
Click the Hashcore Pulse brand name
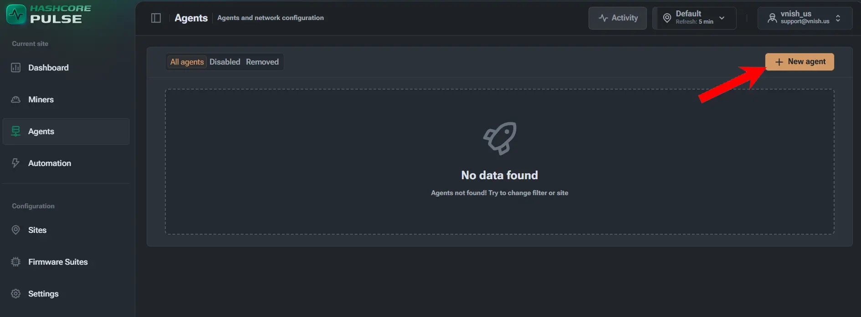point(61,14)
